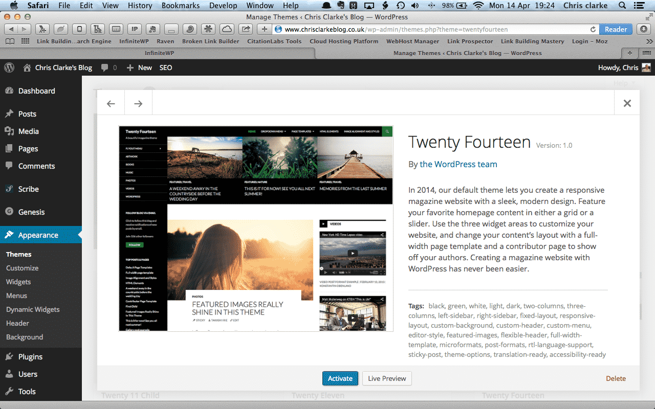
Task: Click the Time Machine menu bar icon
Action: pos(401,6)
